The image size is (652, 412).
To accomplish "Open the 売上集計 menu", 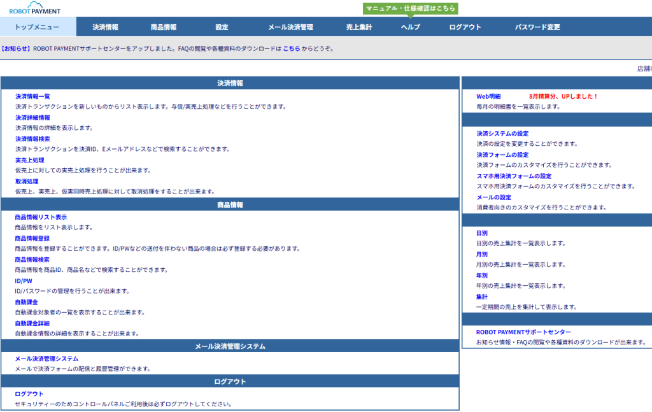I will click(359, 27).
